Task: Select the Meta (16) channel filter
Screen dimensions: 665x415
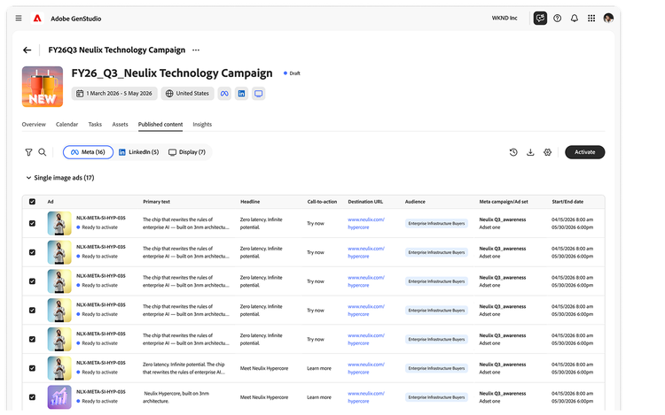Action: point(88,152)
